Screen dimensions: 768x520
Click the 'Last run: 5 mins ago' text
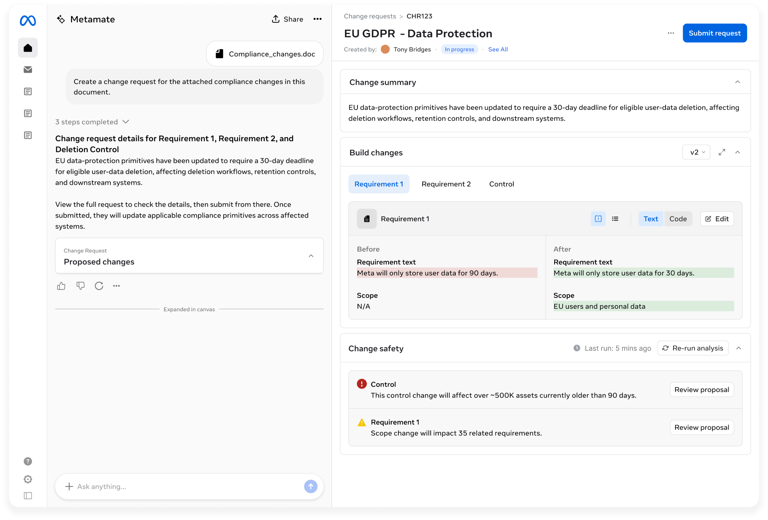coord(618,348)
